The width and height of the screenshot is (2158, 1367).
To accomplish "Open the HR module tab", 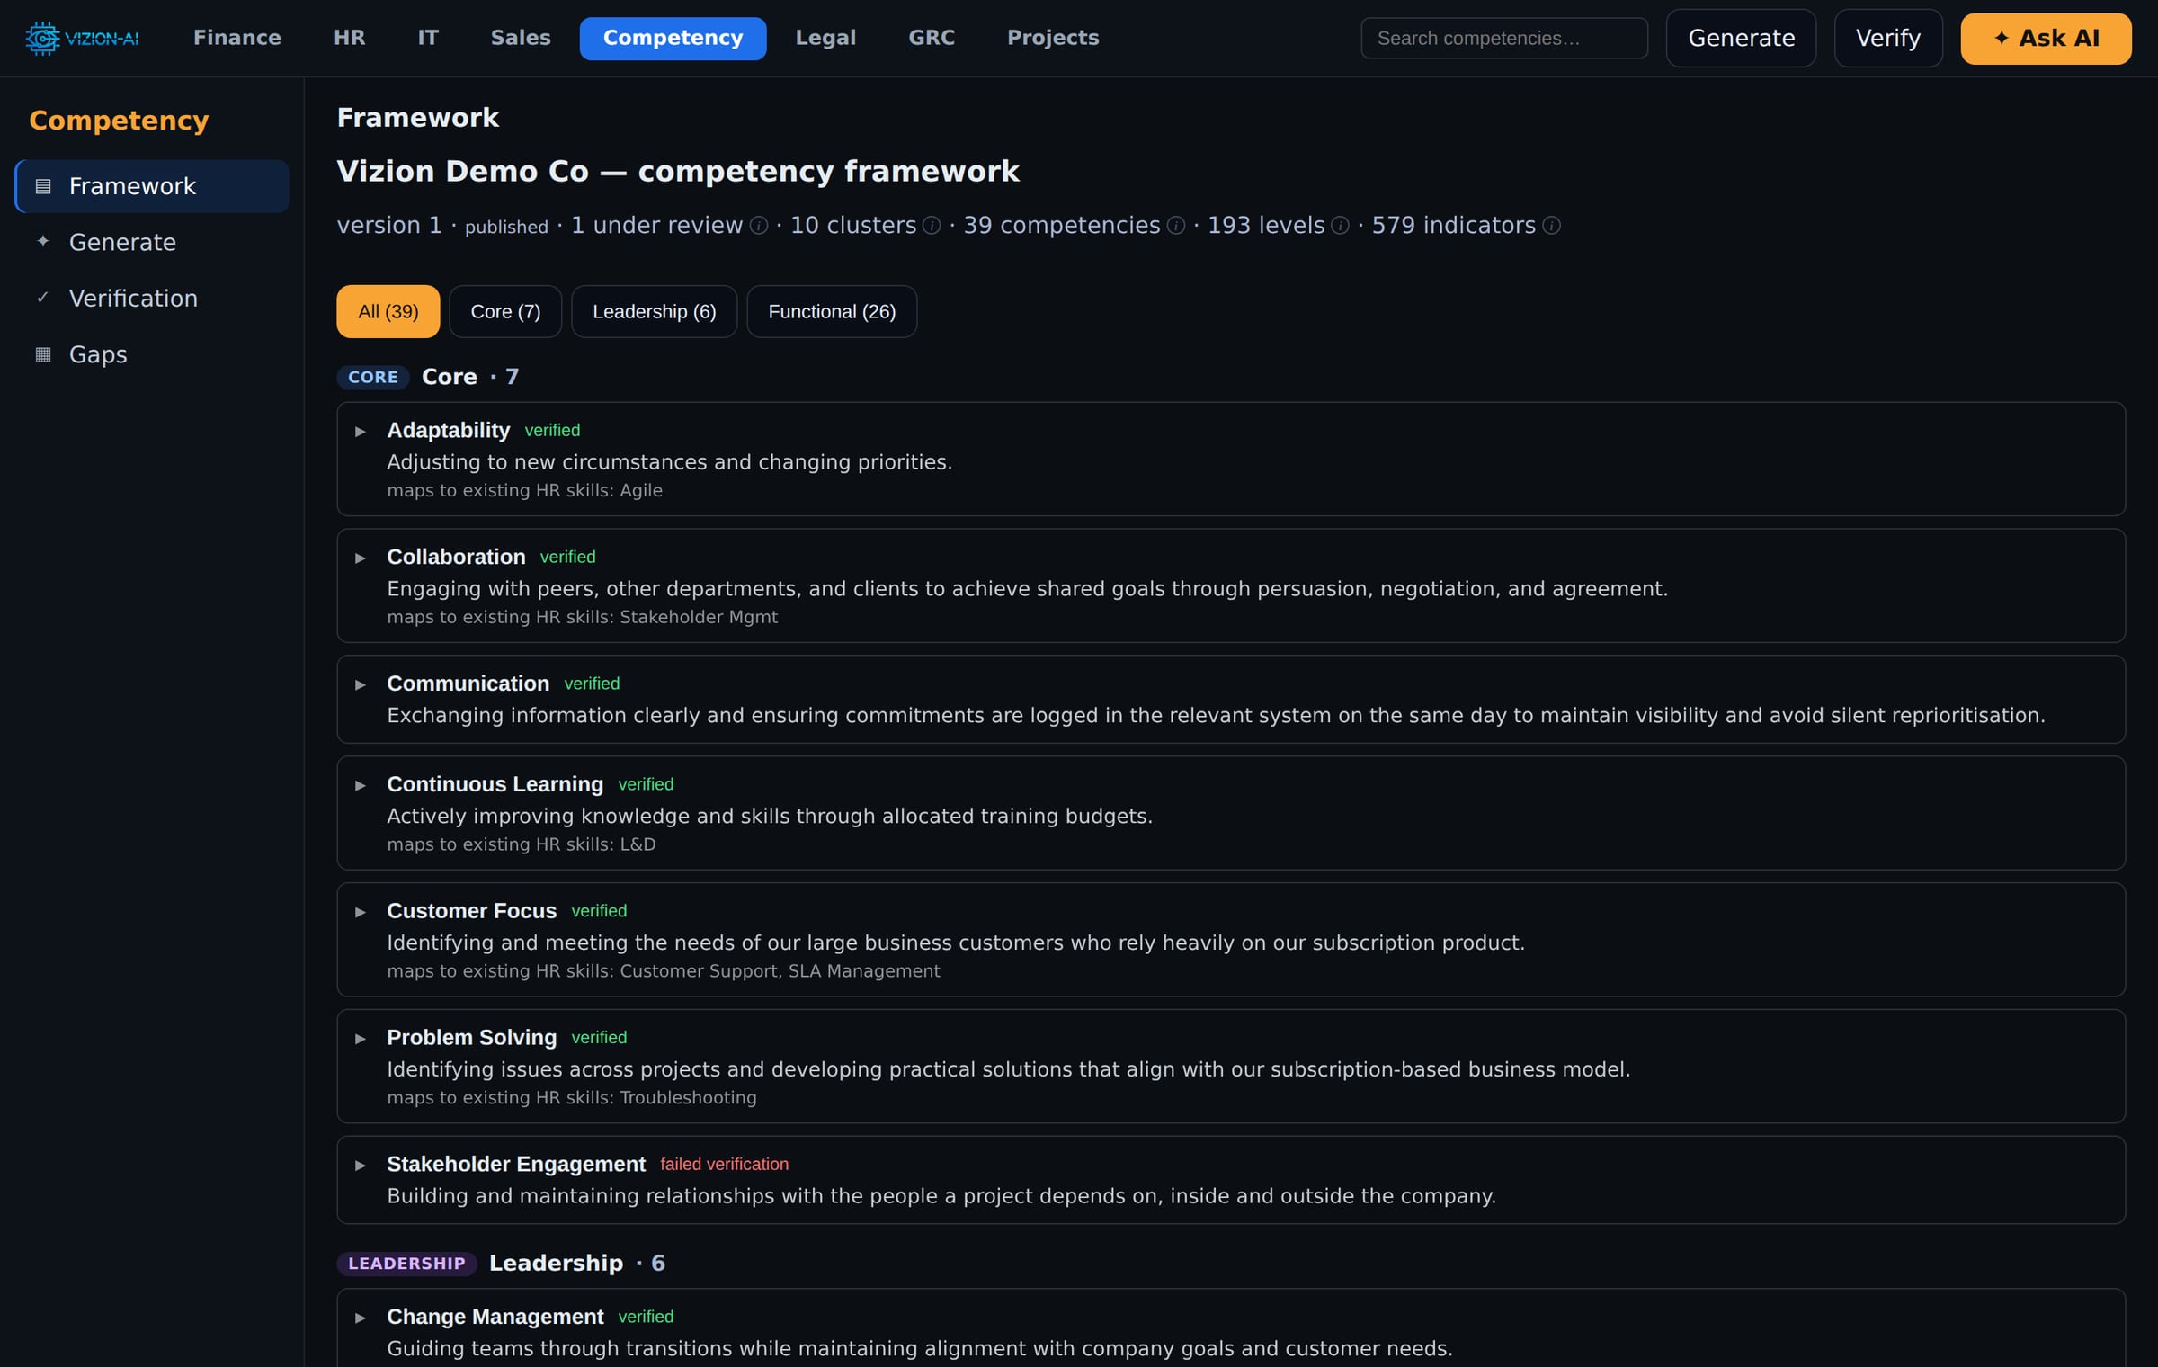I will tap(349, 38).
